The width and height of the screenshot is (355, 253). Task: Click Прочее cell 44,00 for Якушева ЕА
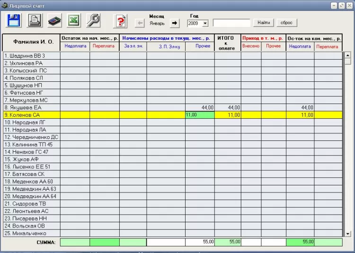point(200,108)
